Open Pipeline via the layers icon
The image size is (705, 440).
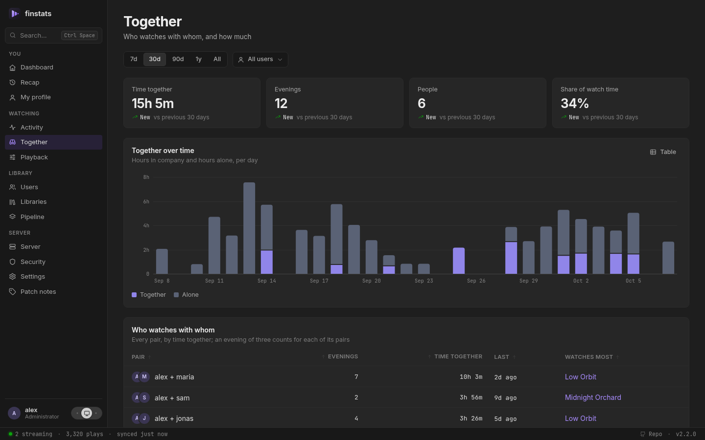13,217
